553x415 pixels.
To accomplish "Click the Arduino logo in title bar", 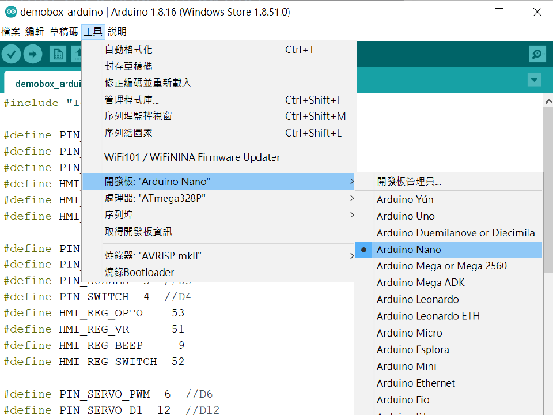I will (x=10, y=12).
